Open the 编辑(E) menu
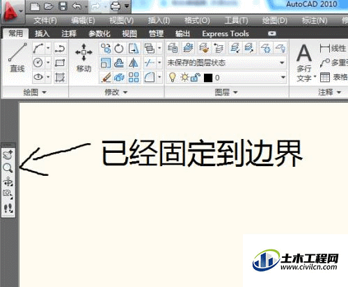Screen dimensions: 348x287 (x=83, y=21)
